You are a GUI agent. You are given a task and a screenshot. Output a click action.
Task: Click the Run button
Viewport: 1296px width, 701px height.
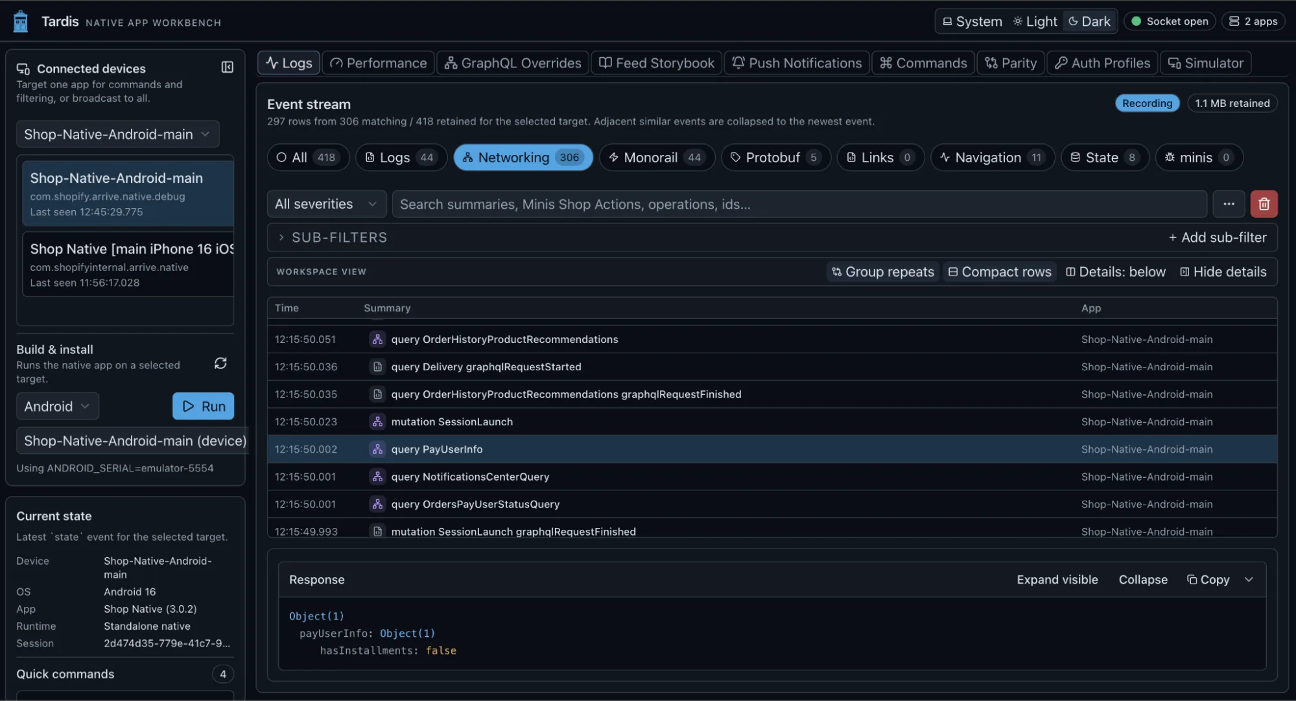(x=204, y=407)
